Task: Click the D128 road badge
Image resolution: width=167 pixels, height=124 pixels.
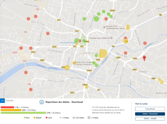Action: (x=135, y=58)
